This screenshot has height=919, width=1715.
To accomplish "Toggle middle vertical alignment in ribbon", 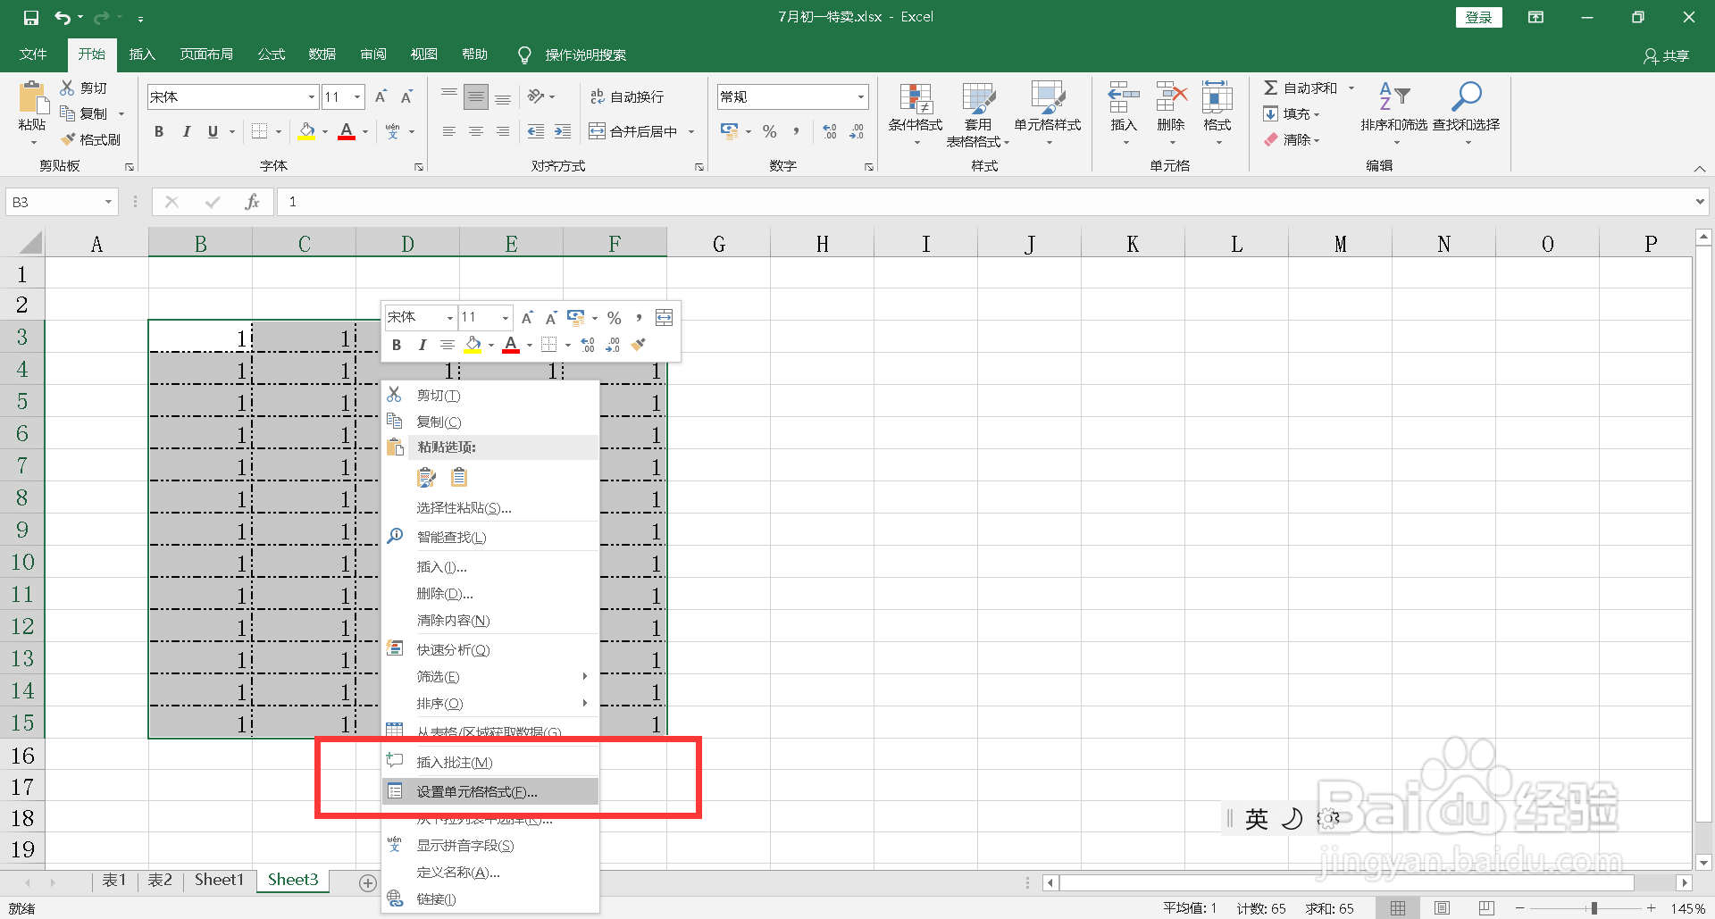I will (x=476, y=96).
